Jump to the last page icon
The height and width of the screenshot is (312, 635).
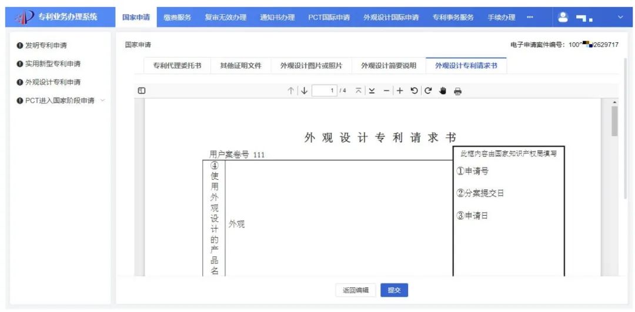[x=372, y=91]
